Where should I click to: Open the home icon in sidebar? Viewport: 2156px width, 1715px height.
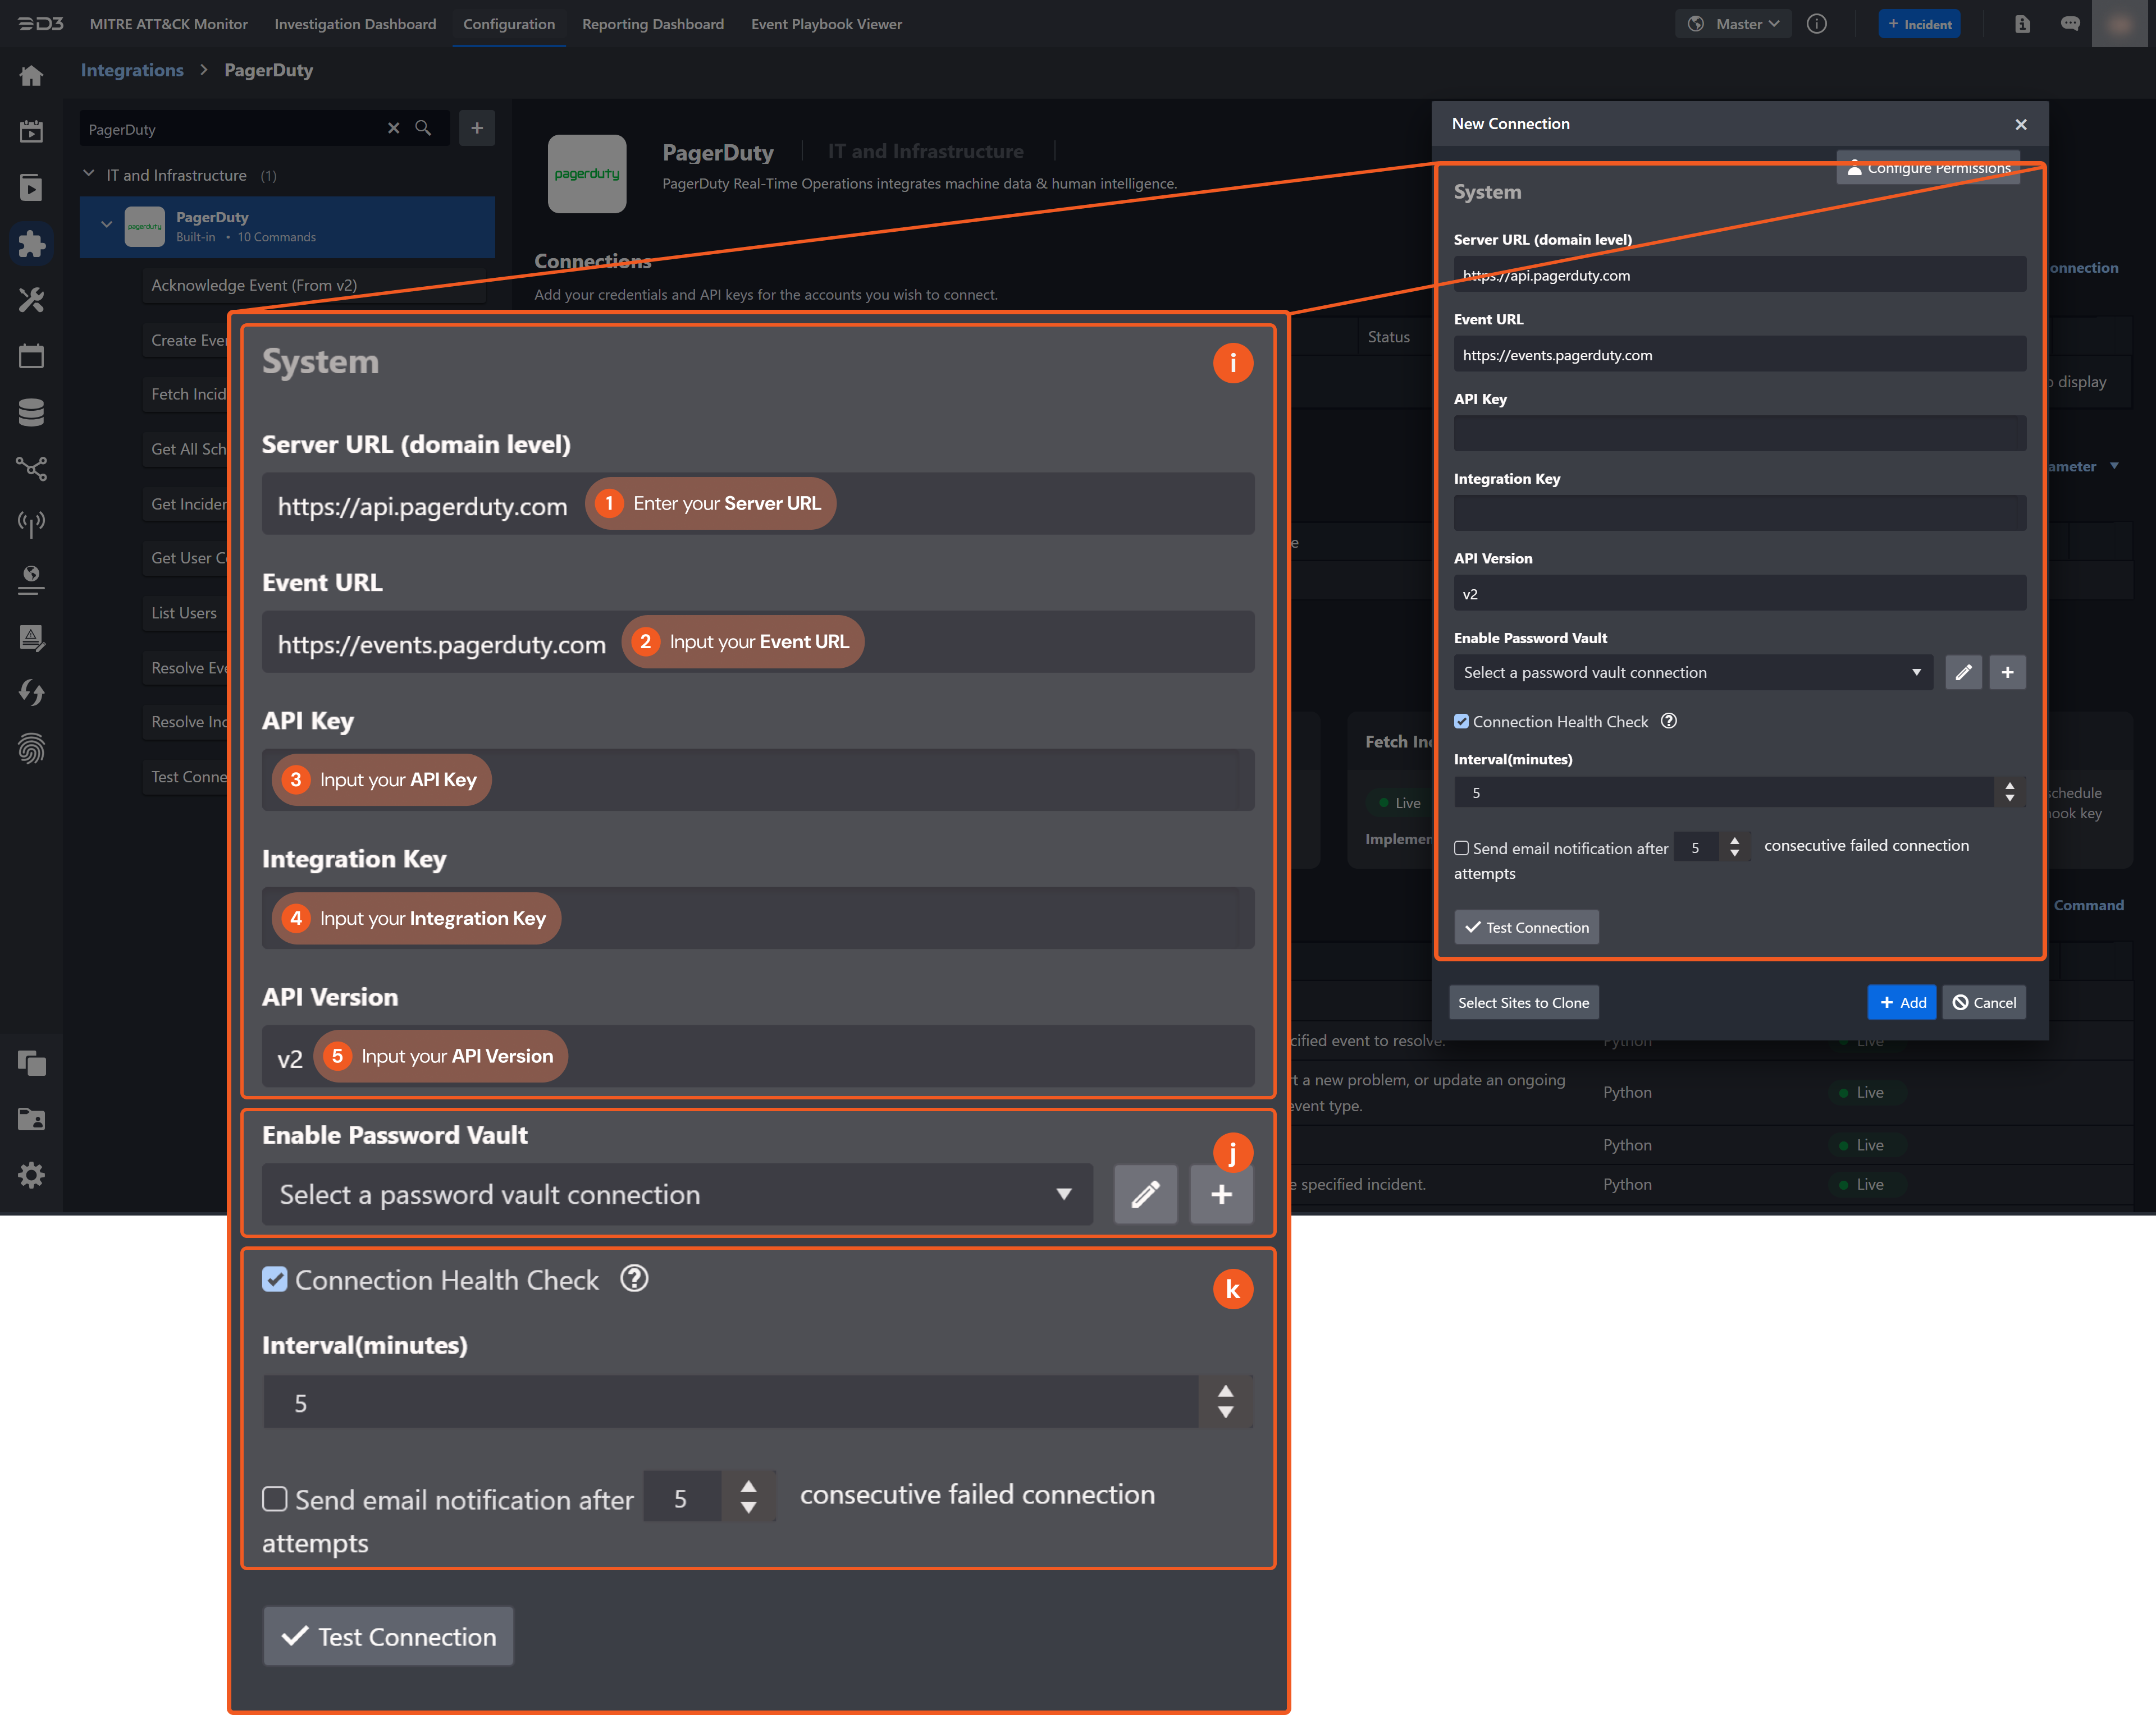click(31, 76)
